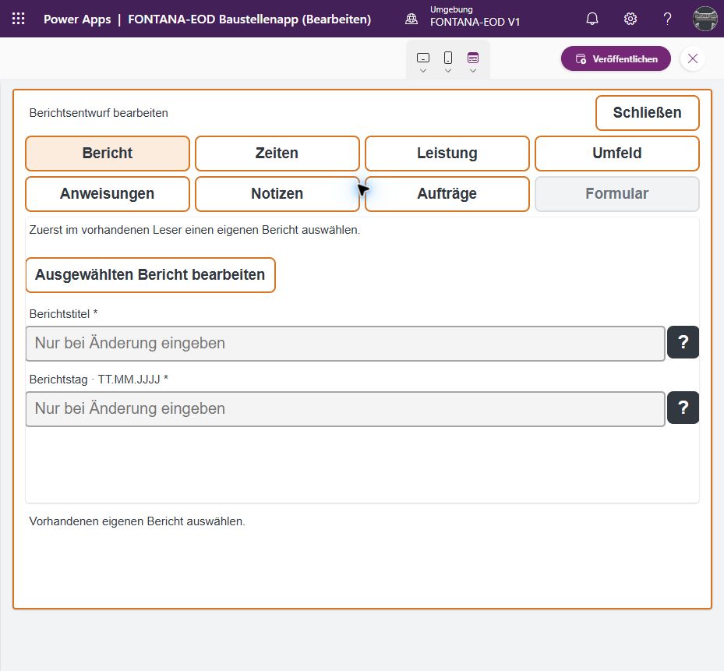Click the Power Apps title text
Viewport: 724px width, 671px height.
[x=77, y=19]
